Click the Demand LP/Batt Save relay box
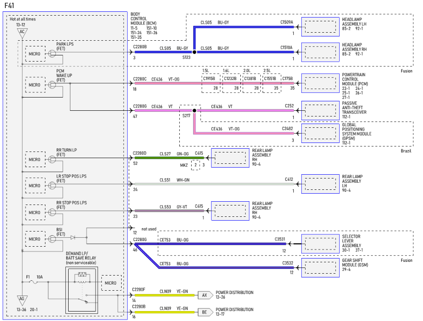This screenshot has height=321, width=423. (82, 290)
